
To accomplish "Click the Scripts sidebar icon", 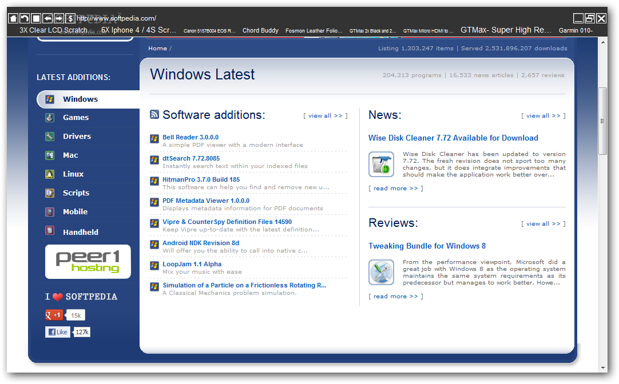I will [x=49, y=193].
